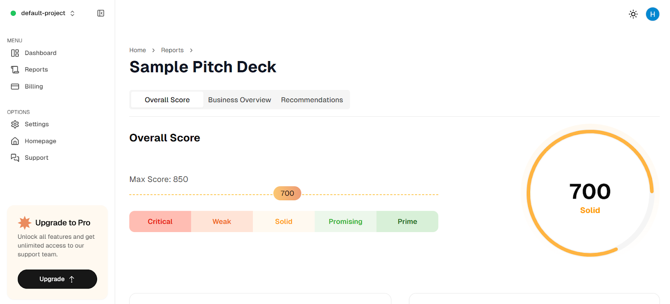
Task: Click the Reports scroll icon in sidebar
Action: 15,70
